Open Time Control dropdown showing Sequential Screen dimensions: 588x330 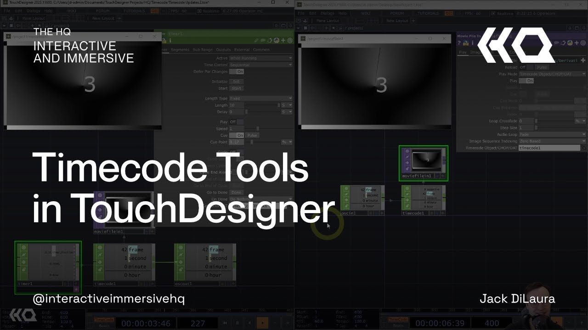pos(260,65)
